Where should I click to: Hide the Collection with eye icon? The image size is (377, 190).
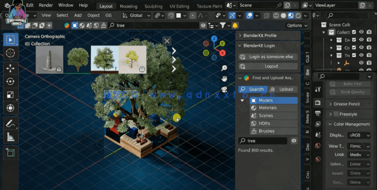[x=361, y=32]
